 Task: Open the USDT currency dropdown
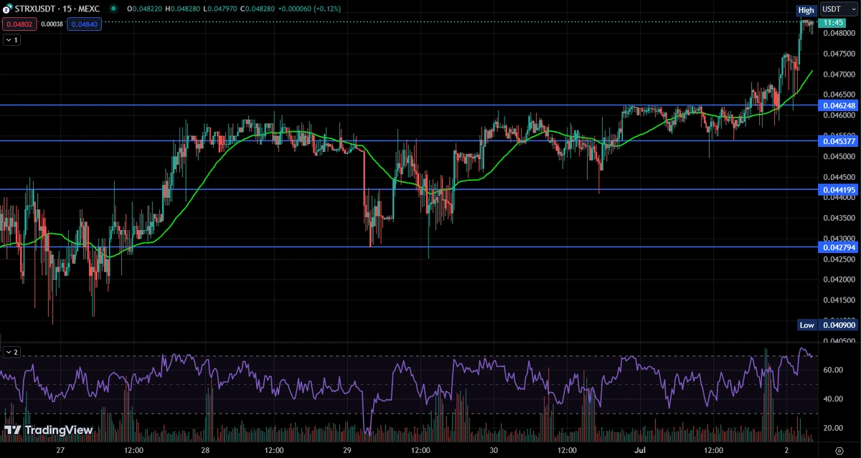837,9
